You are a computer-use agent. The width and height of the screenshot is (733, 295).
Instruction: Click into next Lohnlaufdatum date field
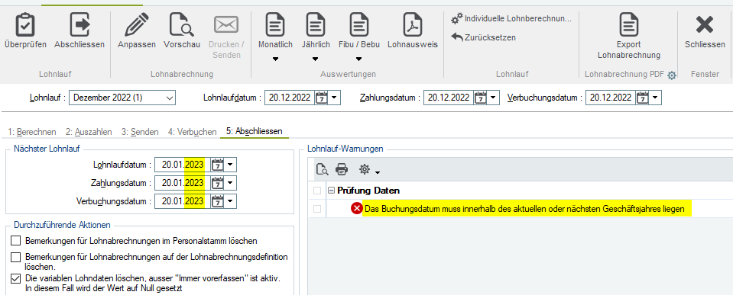pos(183,165)
